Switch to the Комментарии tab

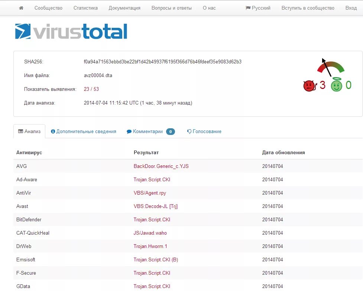[151, 131]
